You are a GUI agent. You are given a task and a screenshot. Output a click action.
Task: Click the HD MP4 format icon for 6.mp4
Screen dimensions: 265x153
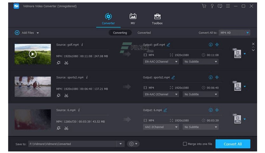click(237, 119)
